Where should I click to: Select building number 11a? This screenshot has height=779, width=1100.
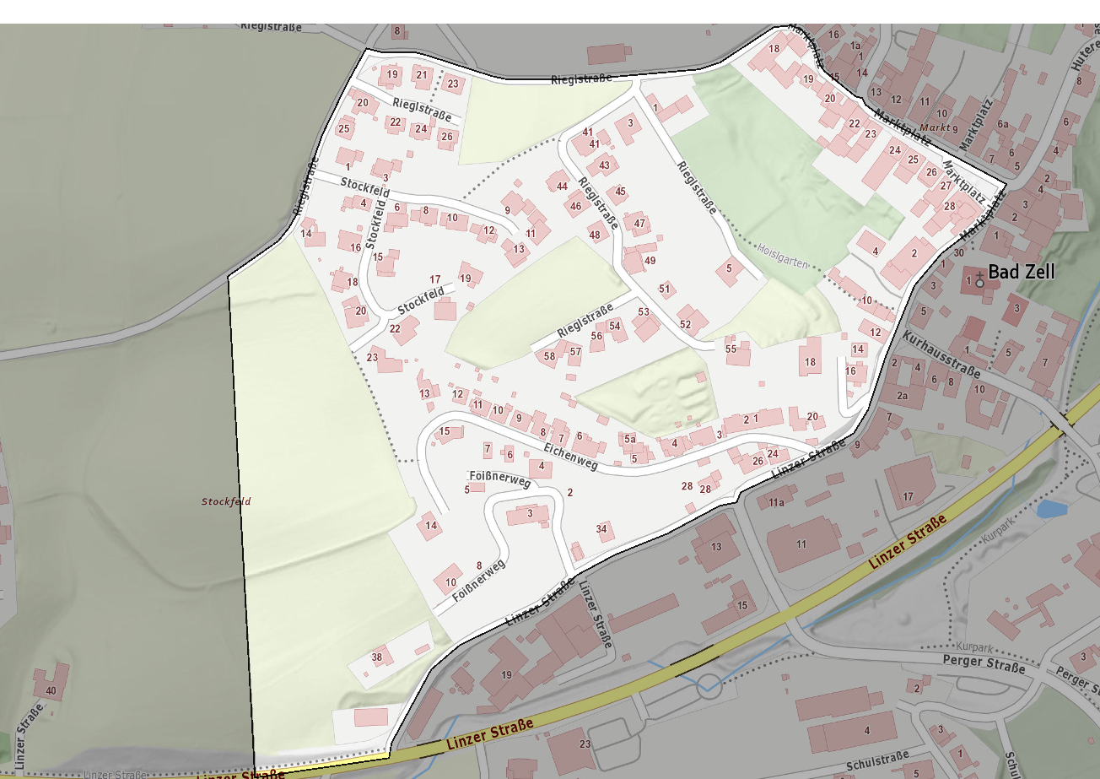[x=776, y=503]
